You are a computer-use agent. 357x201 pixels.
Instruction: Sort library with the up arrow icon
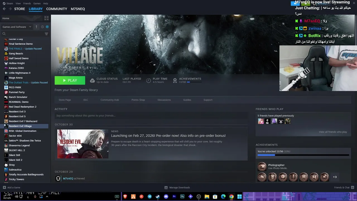click(x=36, y=27)
